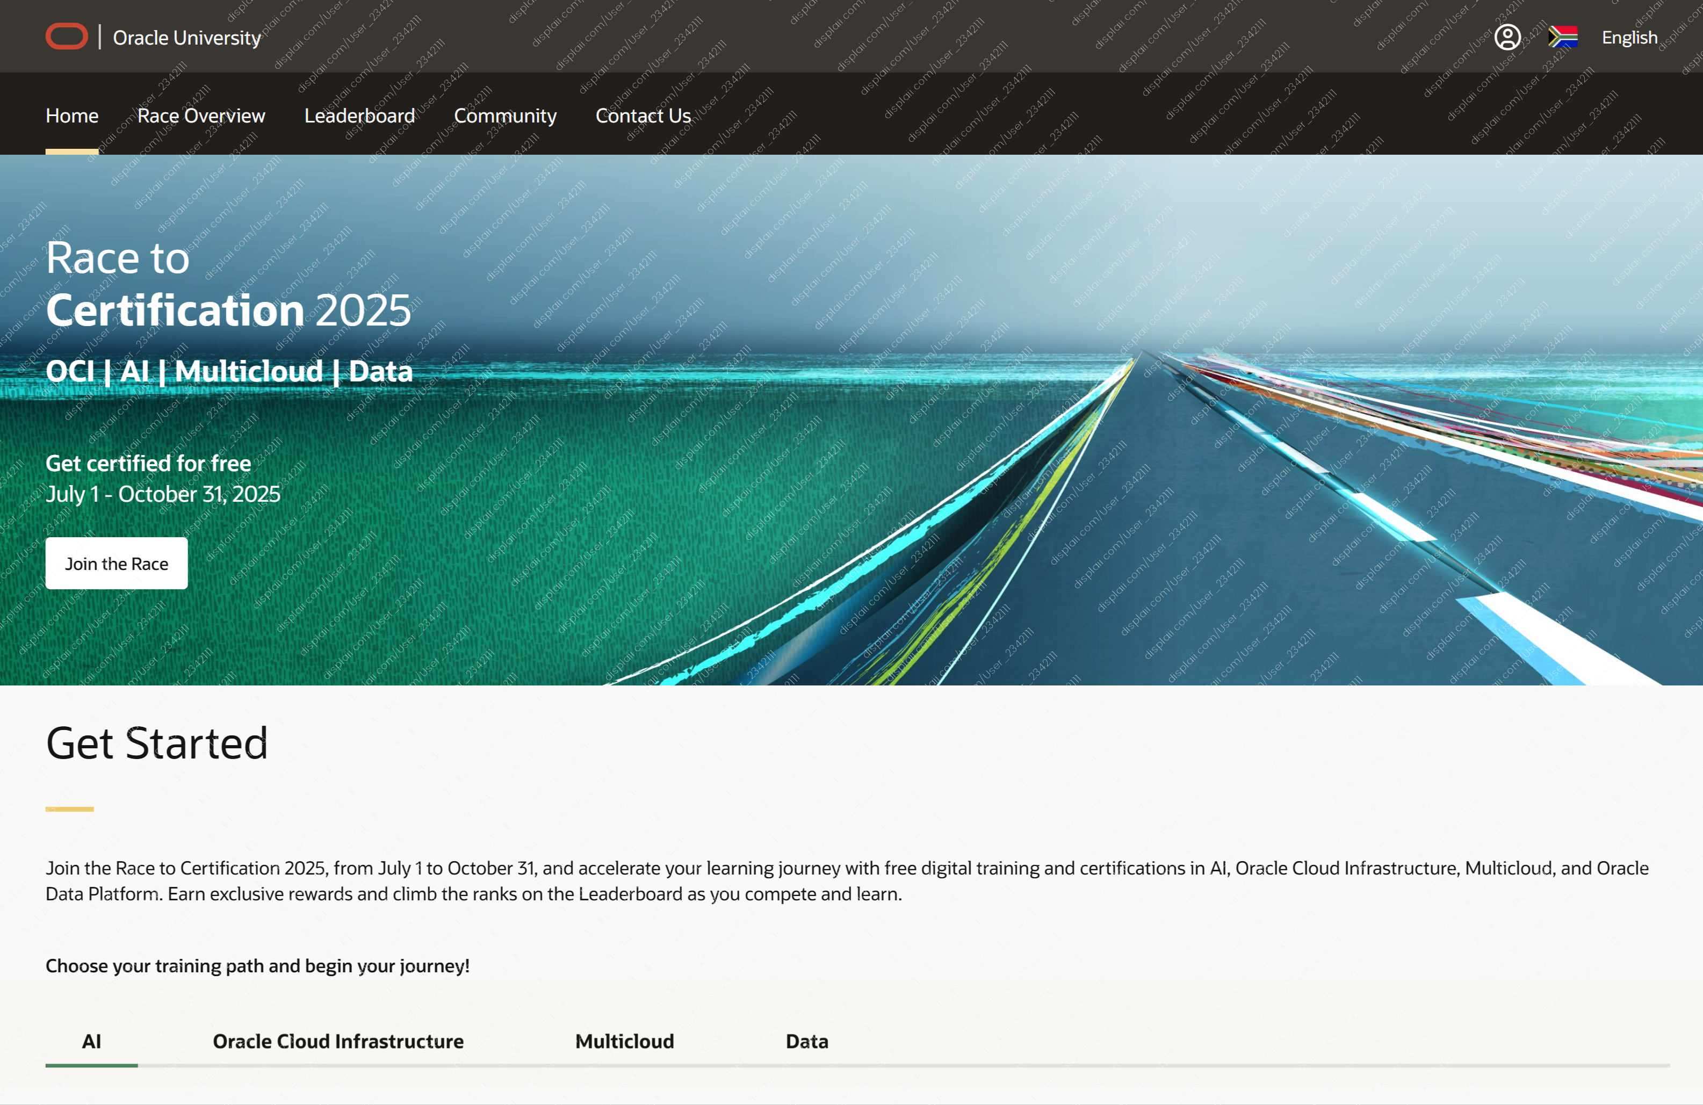Click the South Africa flag icon
Viewport: 1703px width, 1105px height.
(x=1563, y=37)
